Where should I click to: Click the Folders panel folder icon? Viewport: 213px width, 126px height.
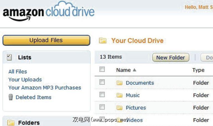(11, 122)
